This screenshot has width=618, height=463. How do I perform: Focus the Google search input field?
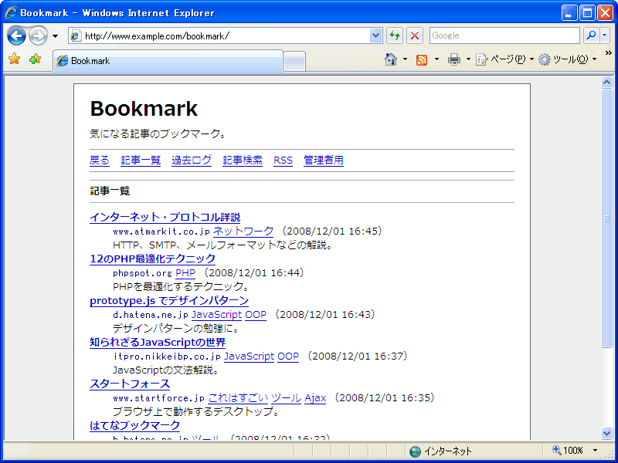(x=504, y=35)
